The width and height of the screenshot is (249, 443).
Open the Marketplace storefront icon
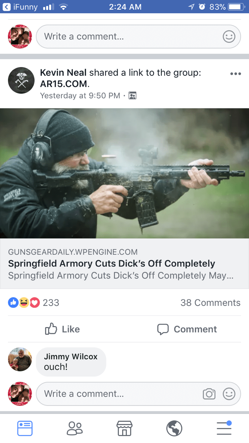[x=124, y=428]
